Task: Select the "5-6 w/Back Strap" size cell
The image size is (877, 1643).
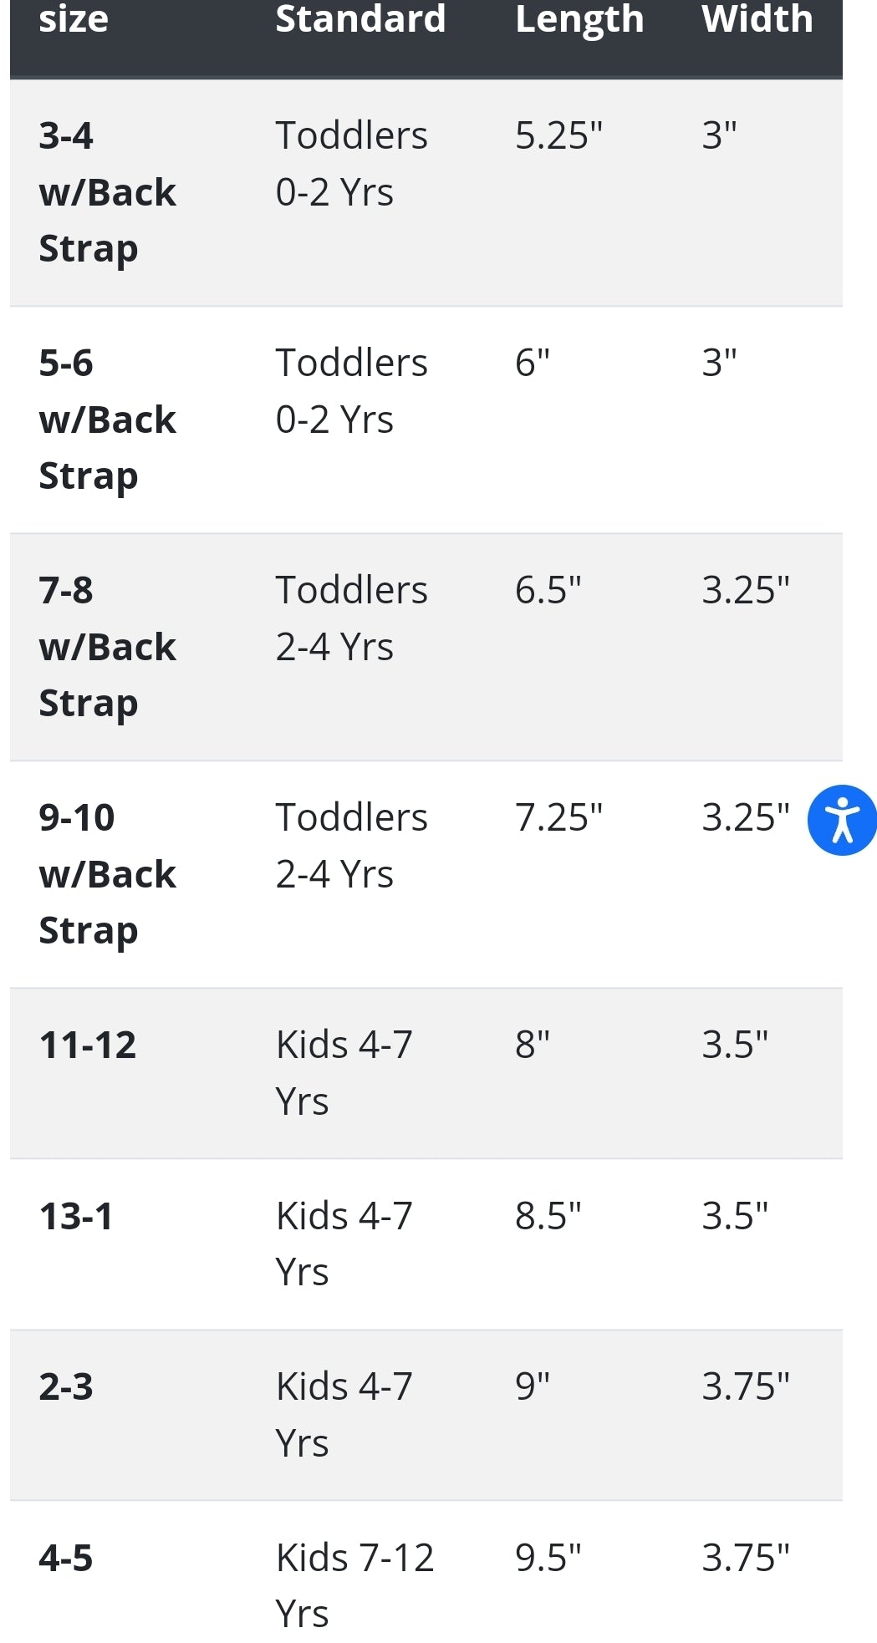Action: [x=107, y=420]
